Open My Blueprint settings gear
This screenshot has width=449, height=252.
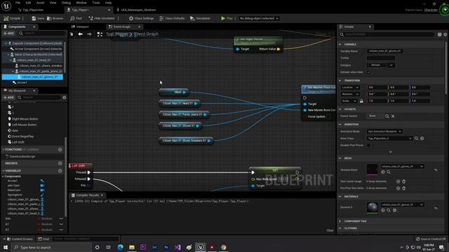(x=64, y=97)
